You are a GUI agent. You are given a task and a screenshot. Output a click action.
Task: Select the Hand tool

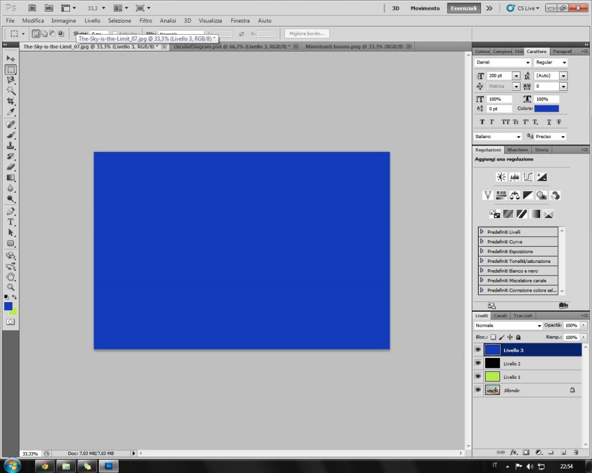point(10,277)
